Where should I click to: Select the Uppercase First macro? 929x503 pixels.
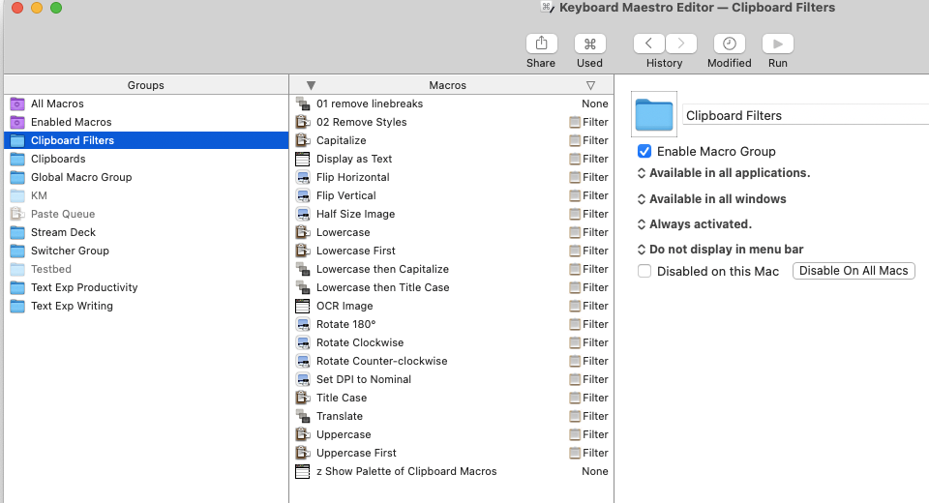pos(452,453)
